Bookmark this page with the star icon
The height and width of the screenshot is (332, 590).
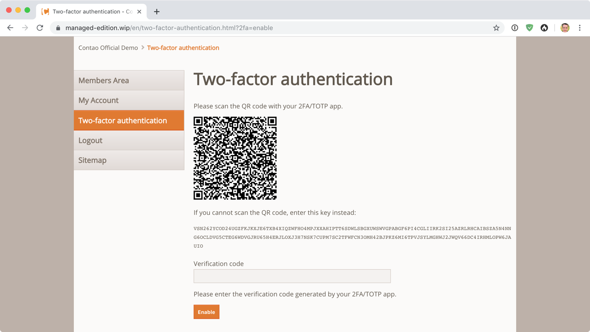click(496, 28)
